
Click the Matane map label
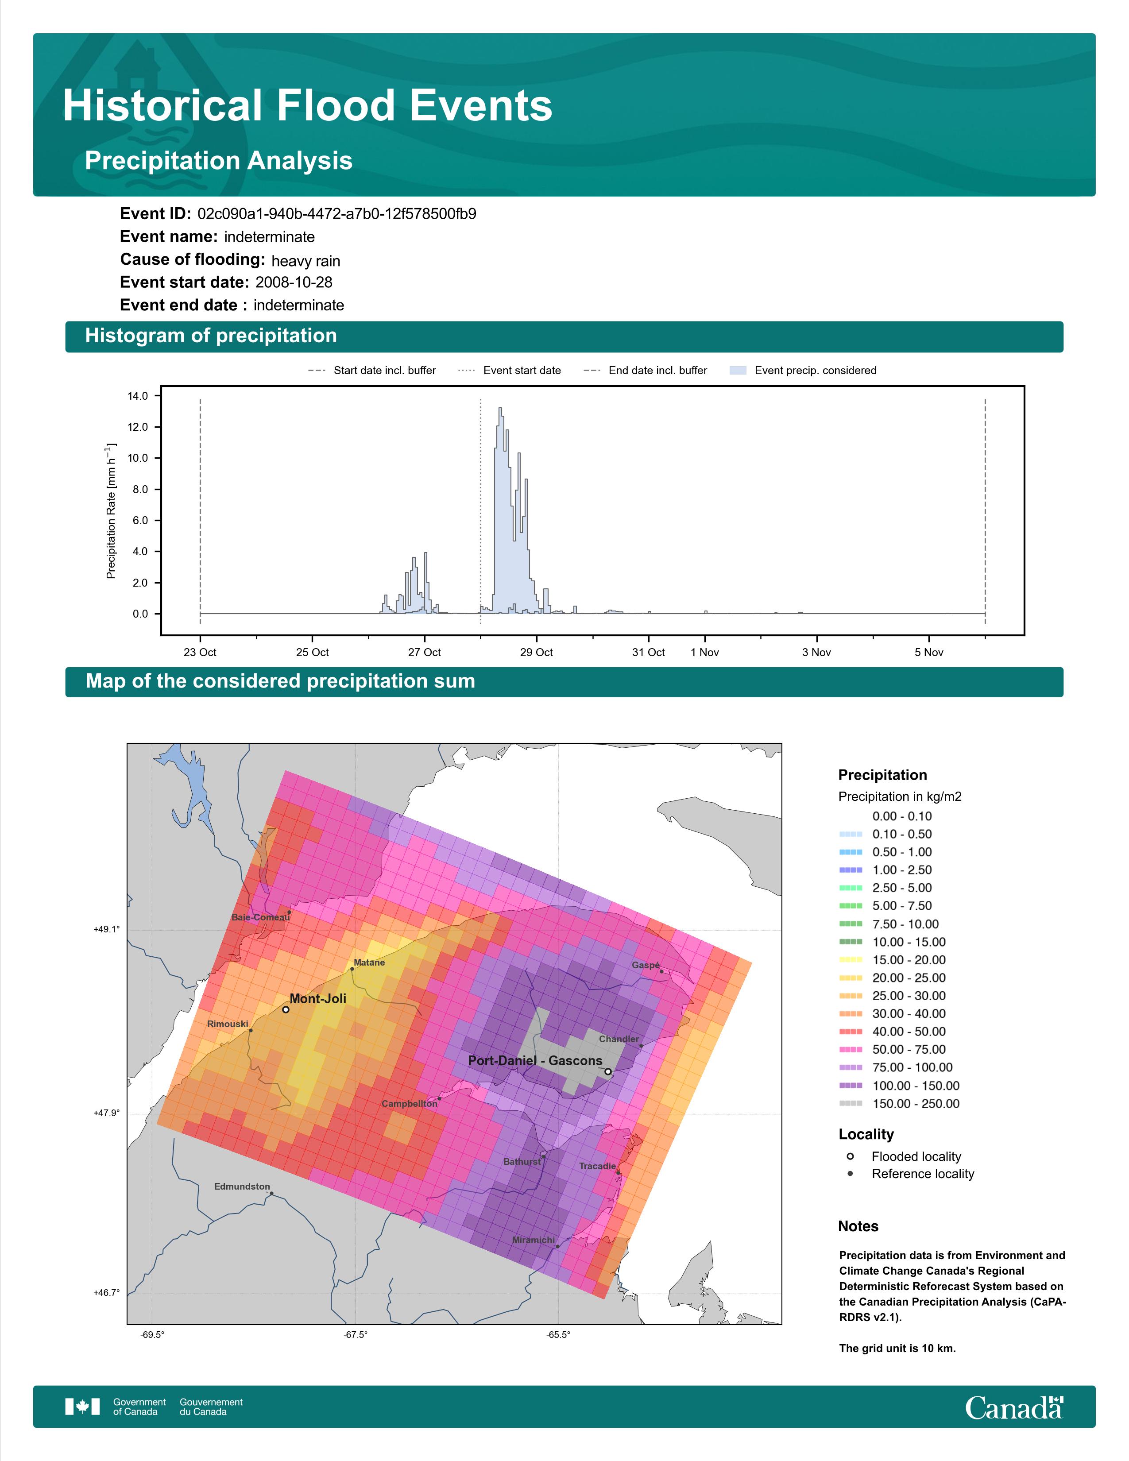point(369,962)
